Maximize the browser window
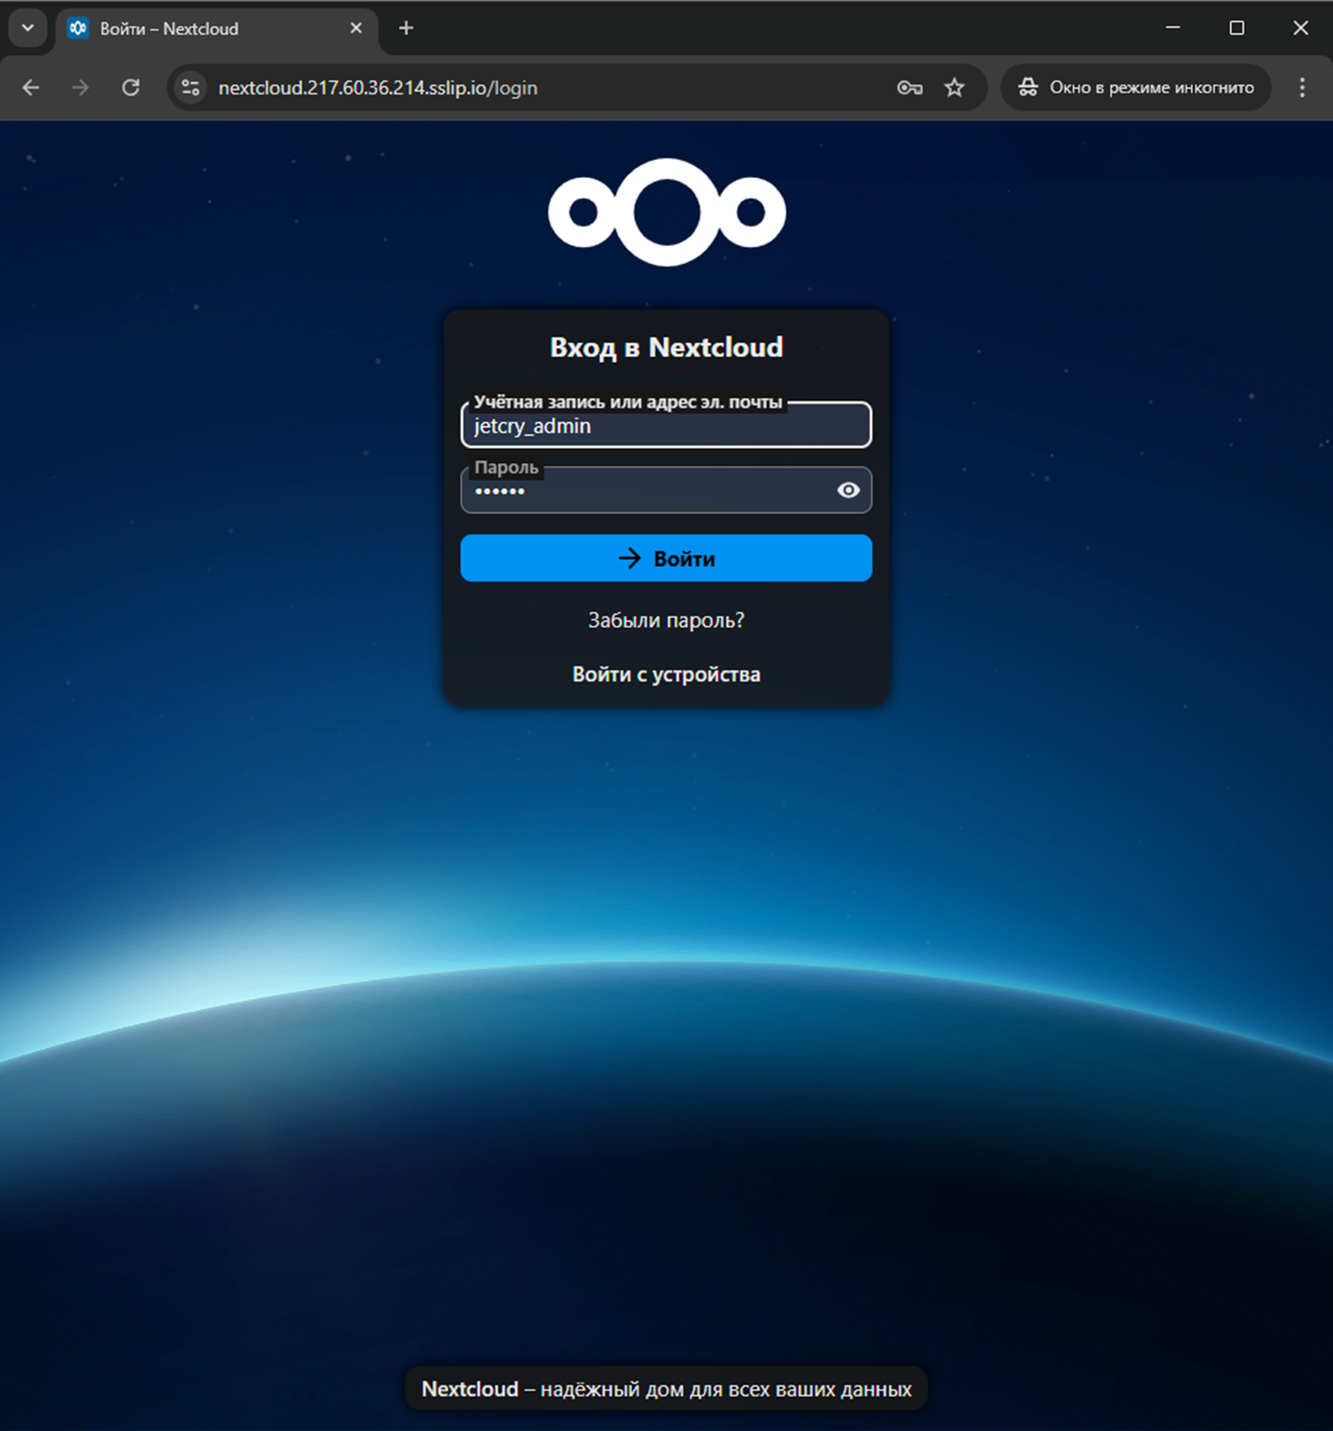This screenshot has height=1431, width=1333. (x=1236, y=28)
